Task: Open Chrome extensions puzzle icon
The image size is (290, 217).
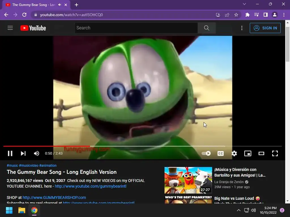Action: 247,15
